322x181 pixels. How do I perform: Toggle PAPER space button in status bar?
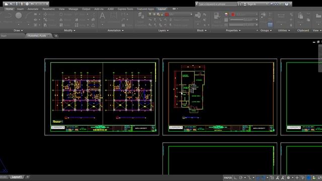click(228, 177)
